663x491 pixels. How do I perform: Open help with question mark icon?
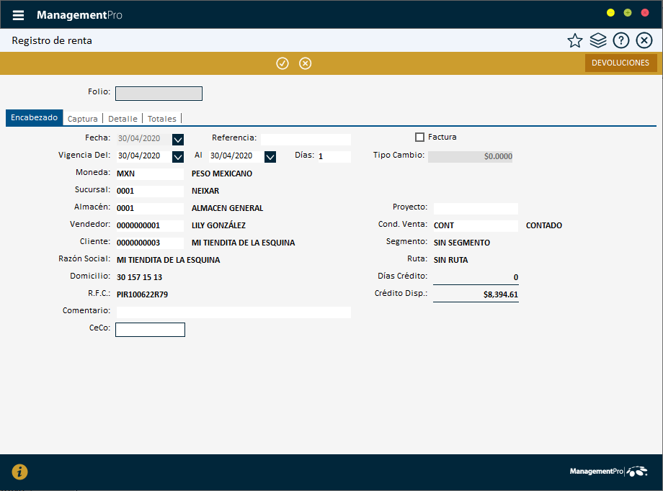coord(621,41)
